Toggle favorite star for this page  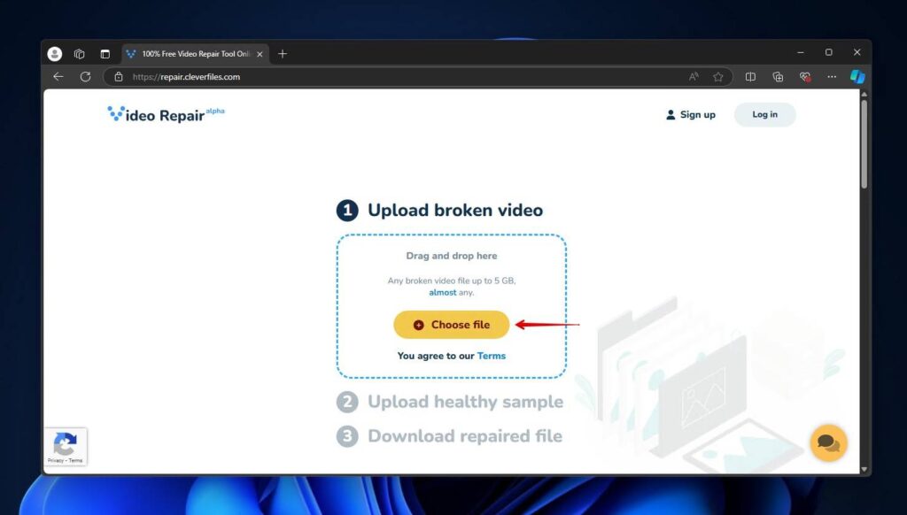coord(718,76)
